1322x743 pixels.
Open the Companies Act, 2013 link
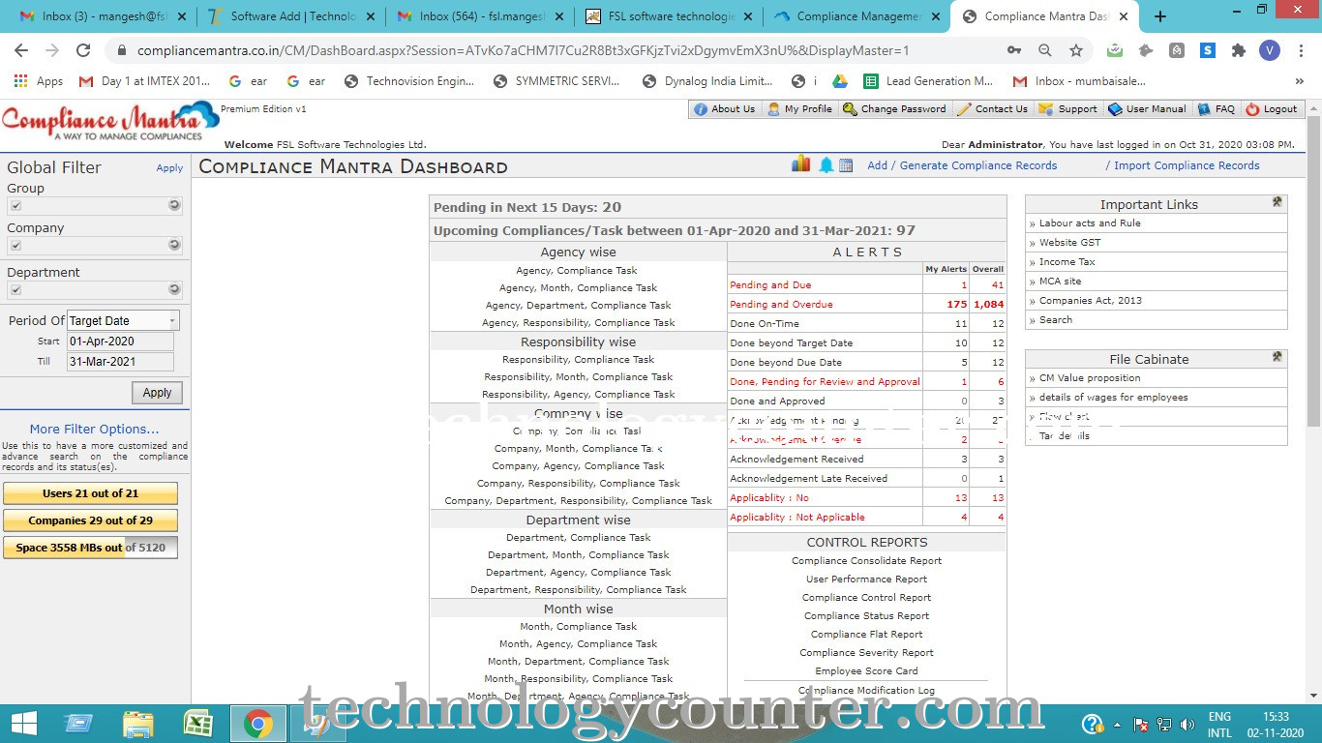pyautogui.click(x=1091, y=301)
